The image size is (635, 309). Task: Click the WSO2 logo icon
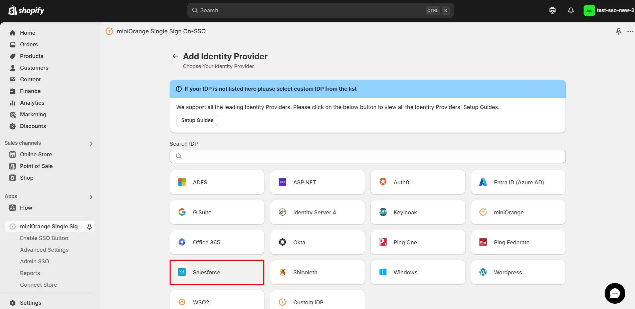click(182, 302)
